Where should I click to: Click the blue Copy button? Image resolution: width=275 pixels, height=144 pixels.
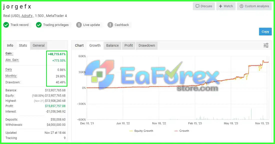click(x=265, y=32)
